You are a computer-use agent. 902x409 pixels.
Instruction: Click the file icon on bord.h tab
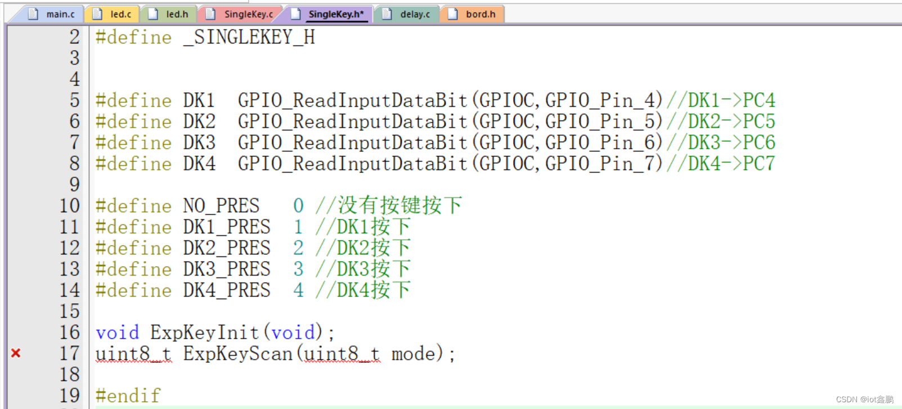(x=453, y=14)
